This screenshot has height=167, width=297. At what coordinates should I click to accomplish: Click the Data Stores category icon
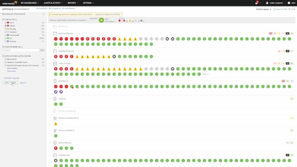click(55, 143)
